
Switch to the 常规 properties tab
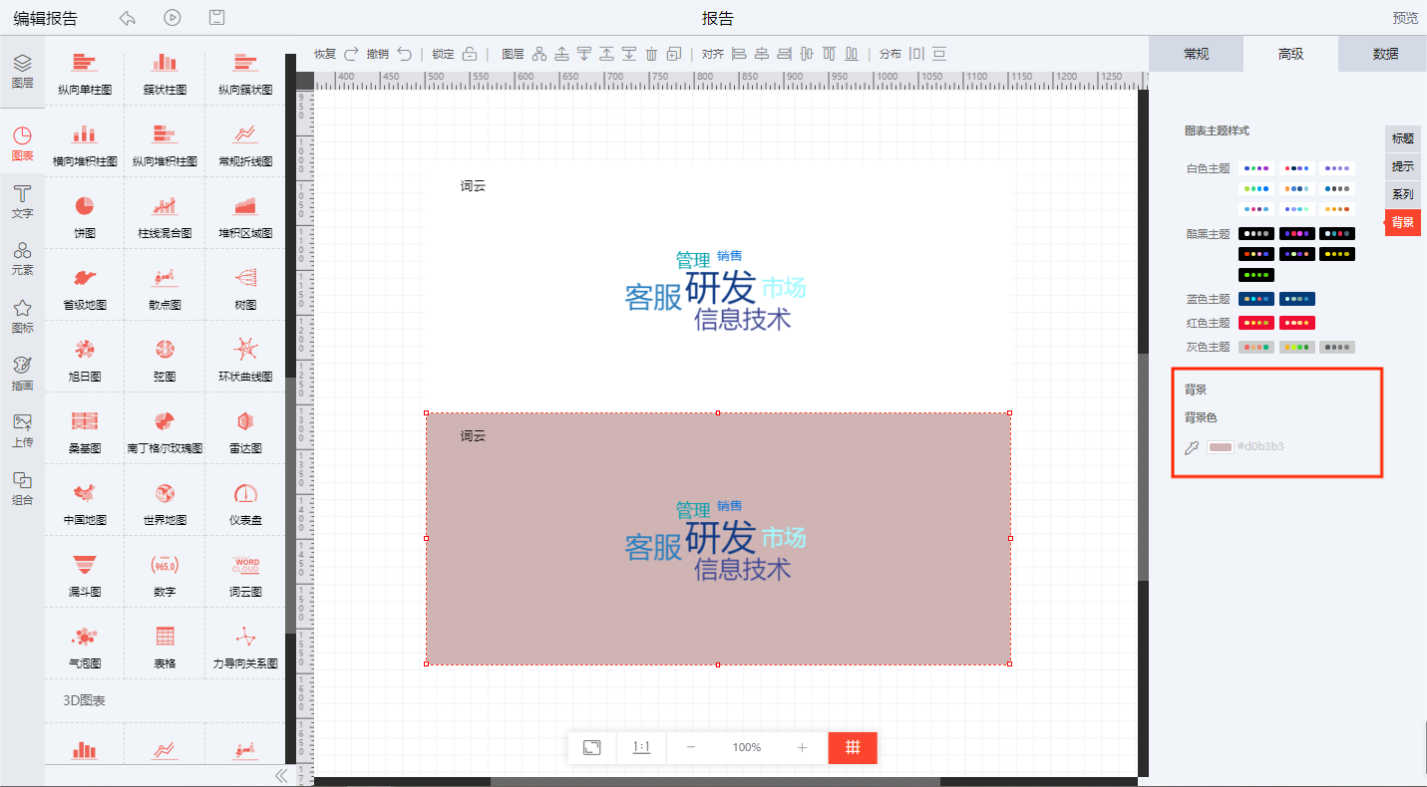coord(1196,54)
